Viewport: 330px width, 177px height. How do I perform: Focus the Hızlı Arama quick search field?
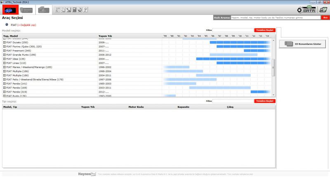pos(276,18)
